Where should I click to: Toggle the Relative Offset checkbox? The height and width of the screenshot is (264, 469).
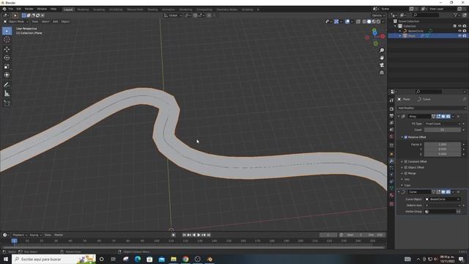406,137
